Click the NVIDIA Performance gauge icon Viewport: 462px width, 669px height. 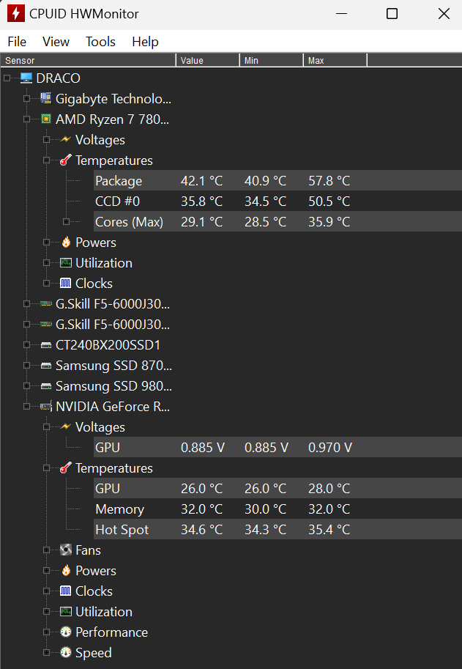[x=66, y=632]
